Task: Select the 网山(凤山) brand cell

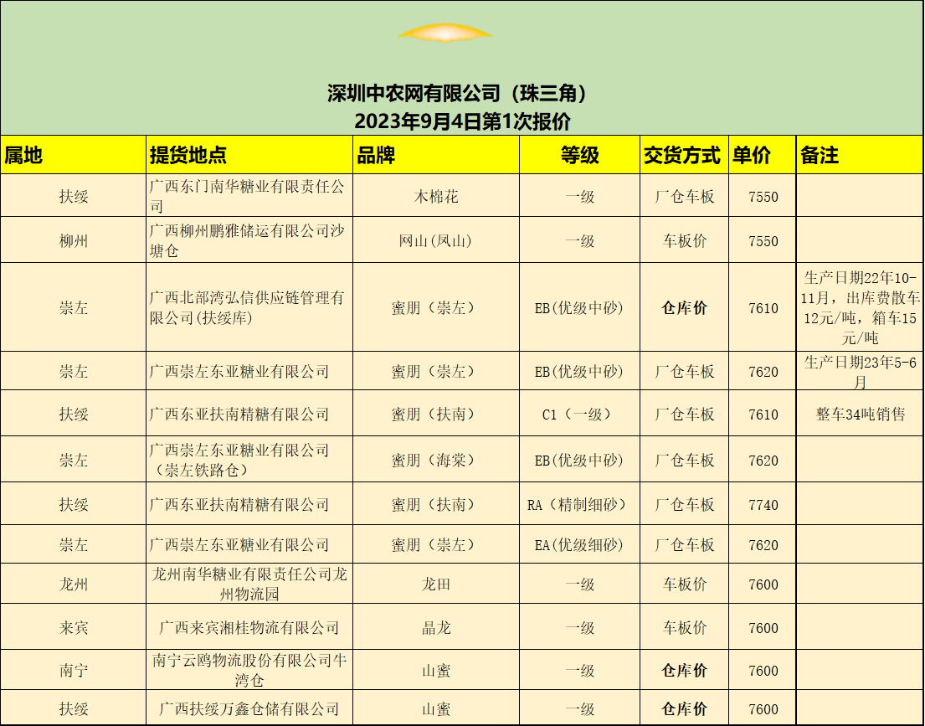Action: (x=435, y=241)
